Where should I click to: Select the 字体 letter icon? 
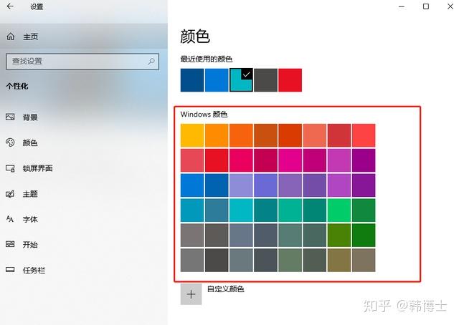point(10,219)
